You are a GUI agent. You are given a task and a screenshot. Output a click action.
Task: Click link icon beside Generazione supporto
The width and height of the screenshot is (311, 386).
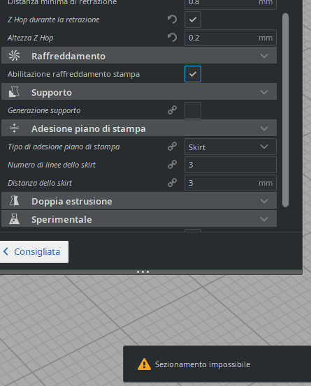172,110
